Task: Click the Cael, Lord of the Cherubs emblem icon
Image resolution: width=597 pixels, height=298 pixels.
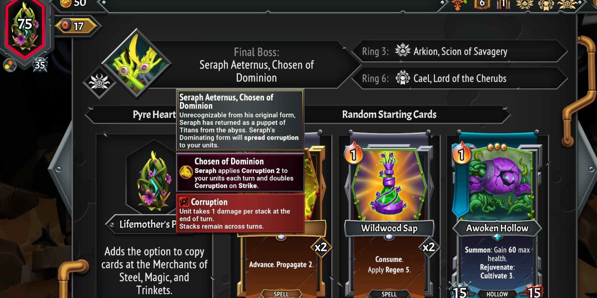Action: (402, 78)
